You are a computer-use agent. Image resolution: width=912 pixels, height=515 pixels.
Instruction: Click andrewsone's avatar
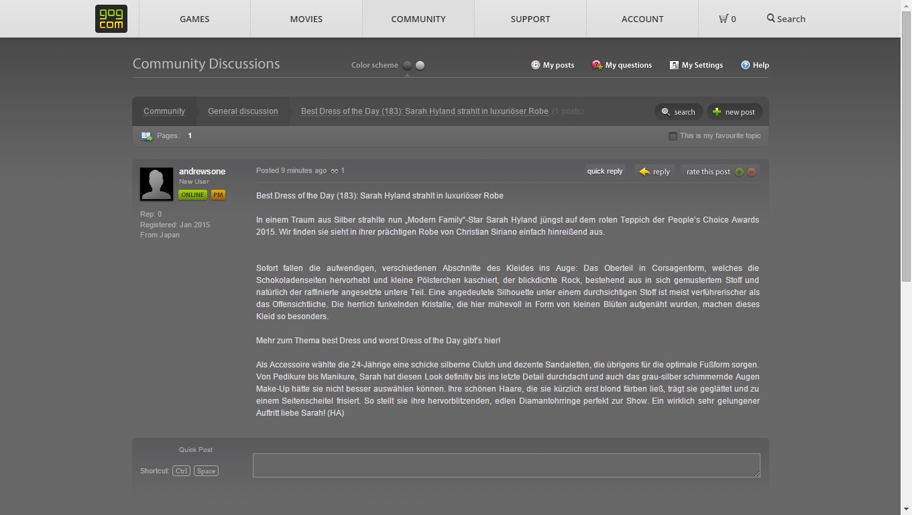tap(156, 184)
